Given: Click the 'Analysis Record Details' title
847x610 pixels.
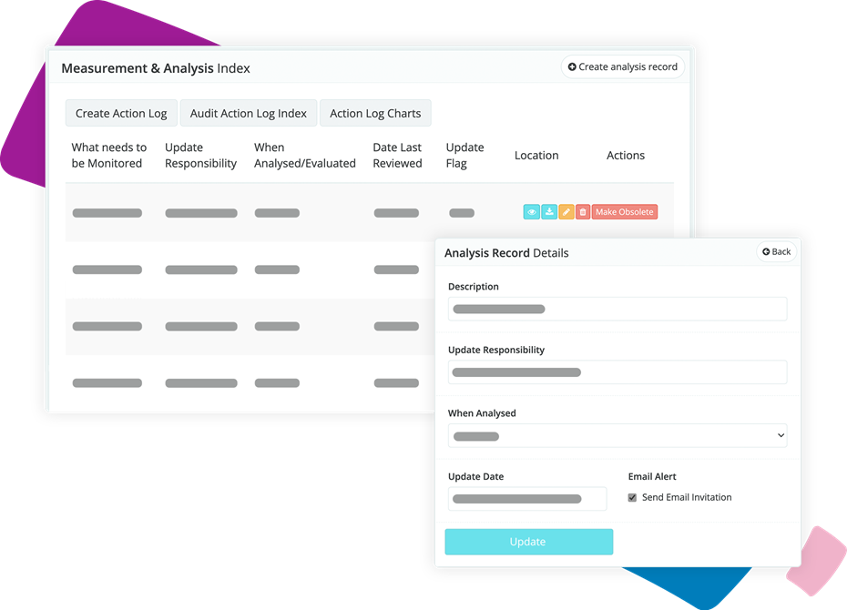Looking at the screenshot, I should [x=506, y=253].
